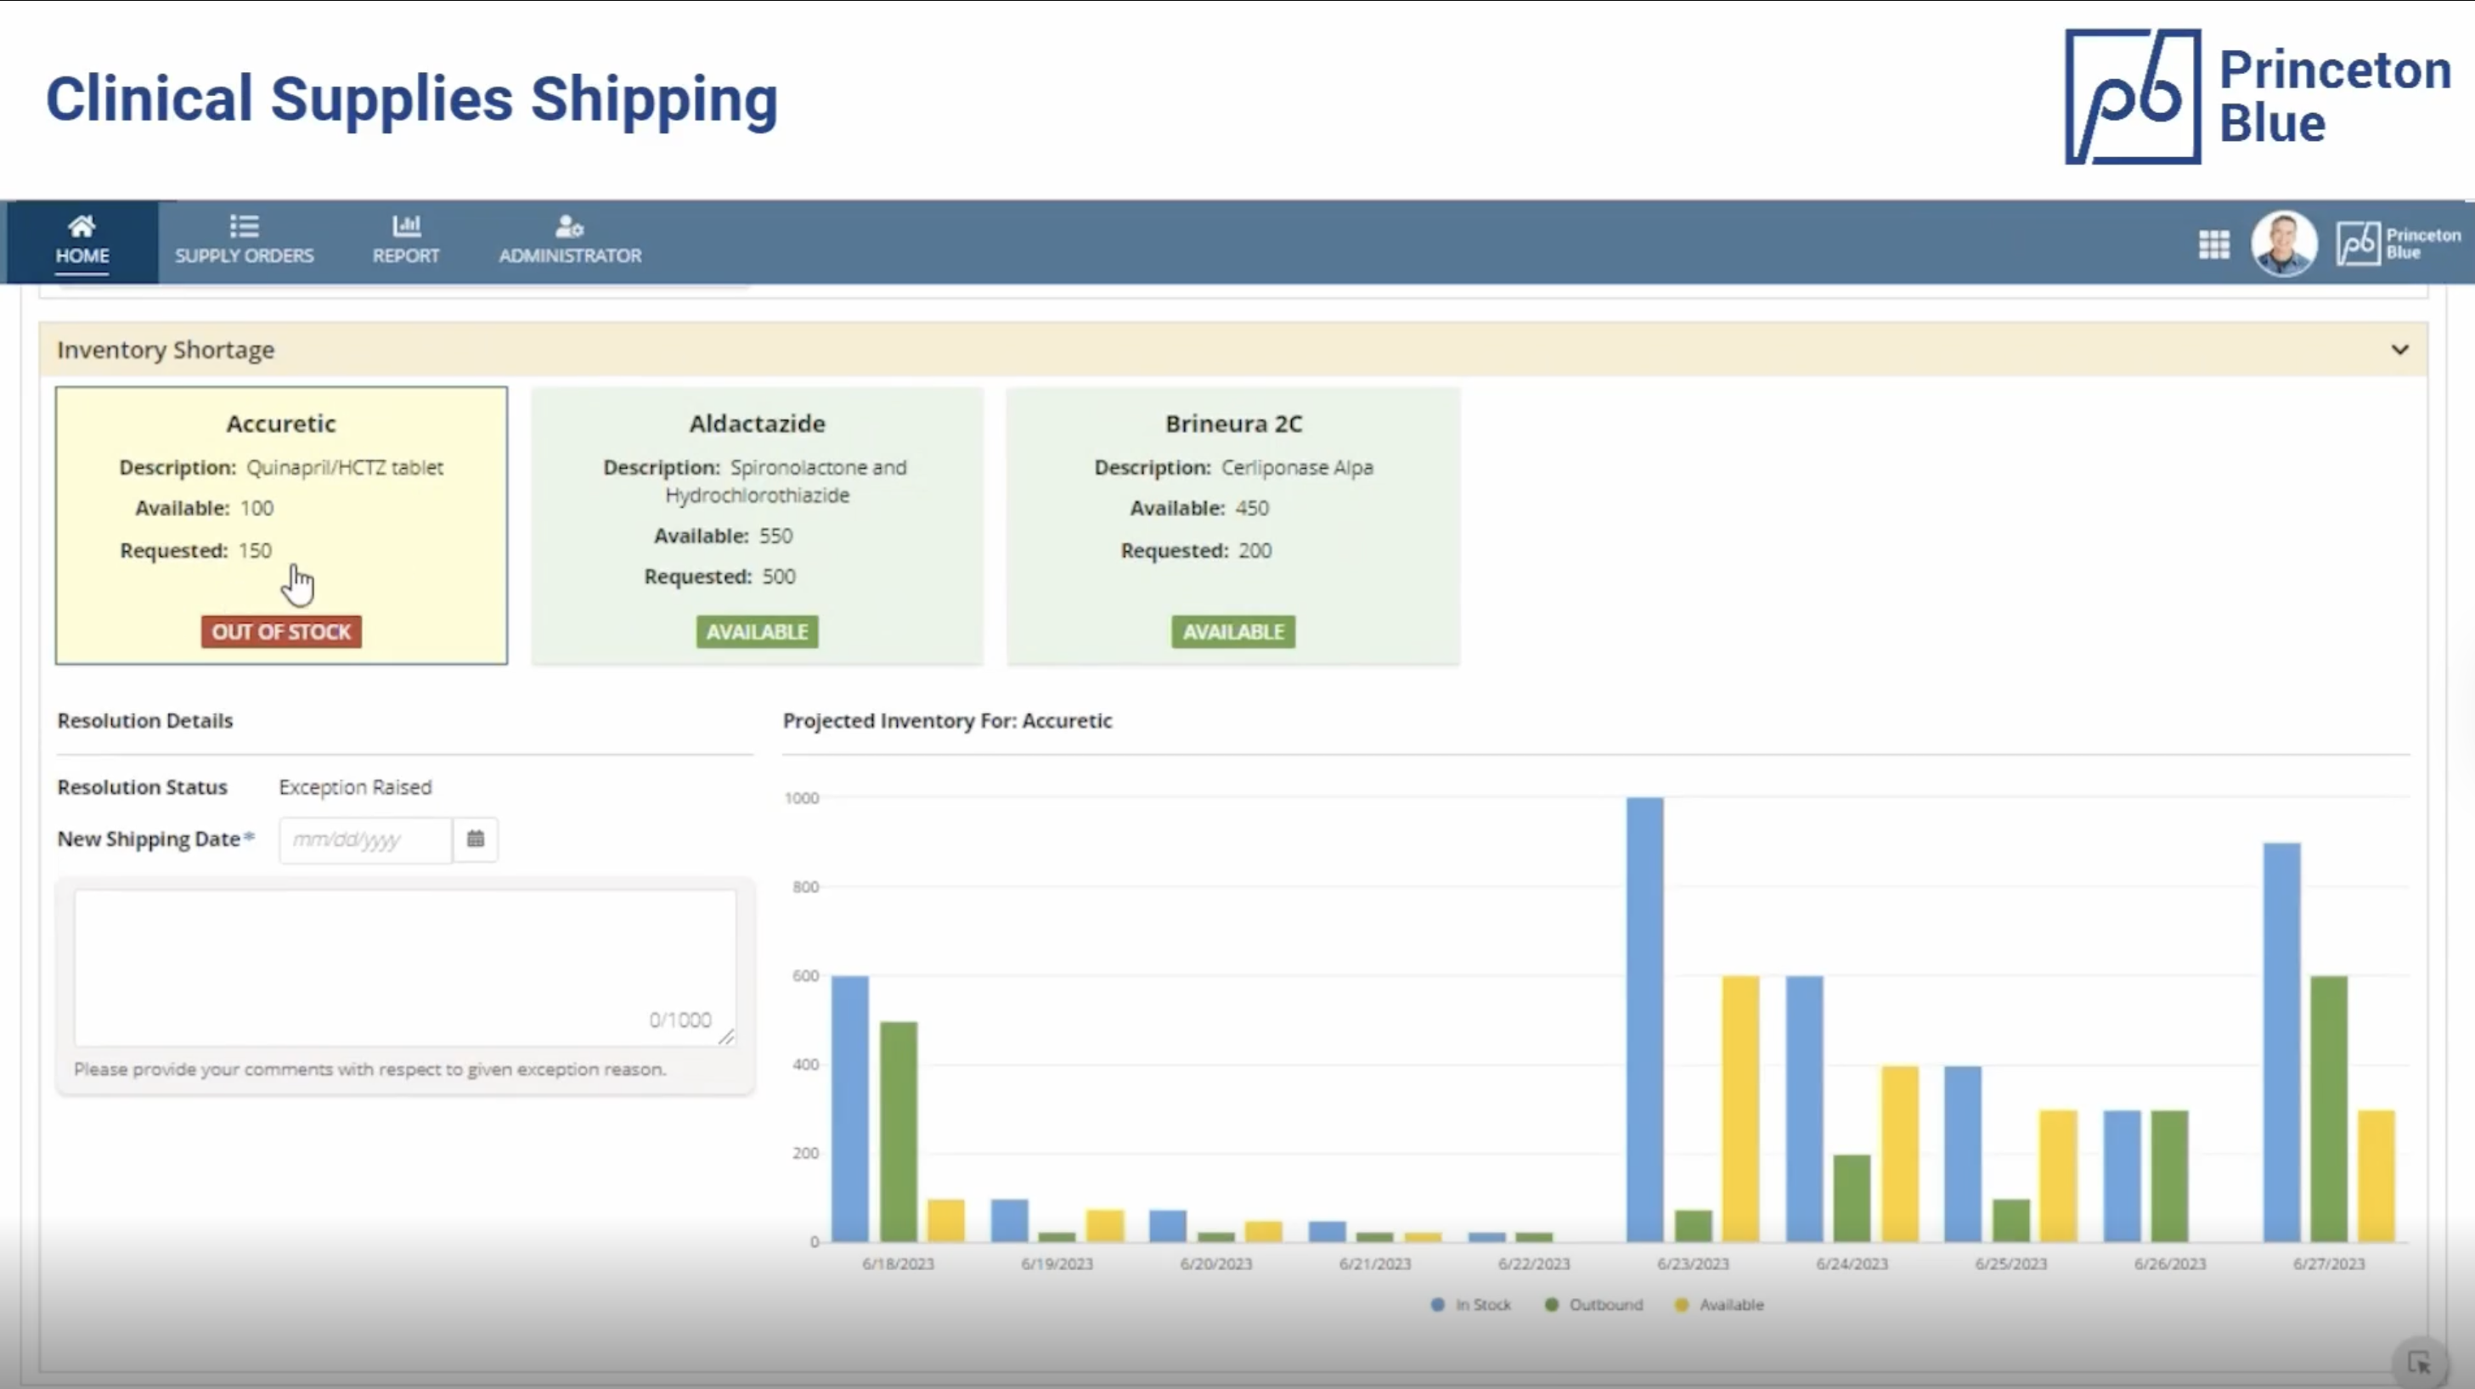The width and height of the screenshot is (2475, 1389).
Task: Click the exception comments text area
Action: [404, 966]
